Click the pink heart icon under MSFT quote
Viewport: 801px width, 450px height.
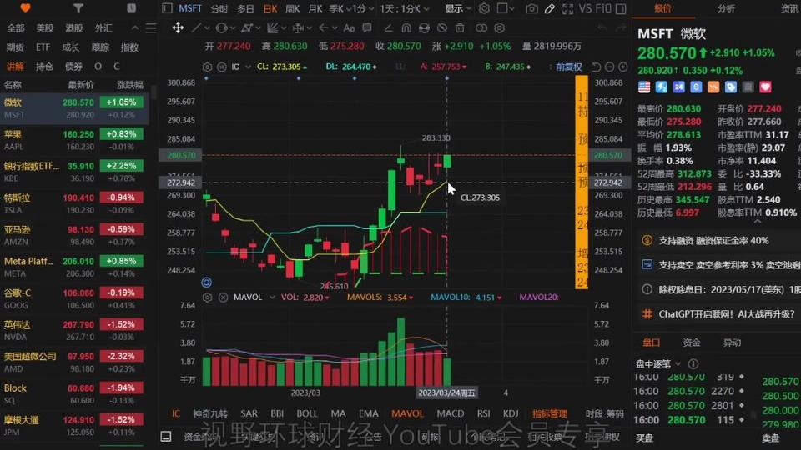click(765, 87)
